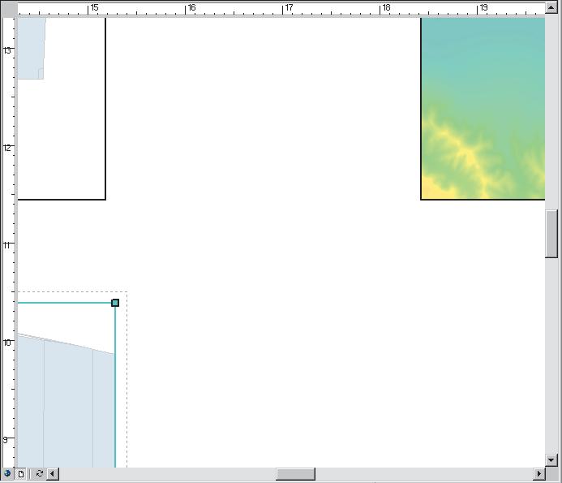Viewport: 562px width, 483px height.
Task: Select the elevation raster map frame
Action: tap(483, 108)
